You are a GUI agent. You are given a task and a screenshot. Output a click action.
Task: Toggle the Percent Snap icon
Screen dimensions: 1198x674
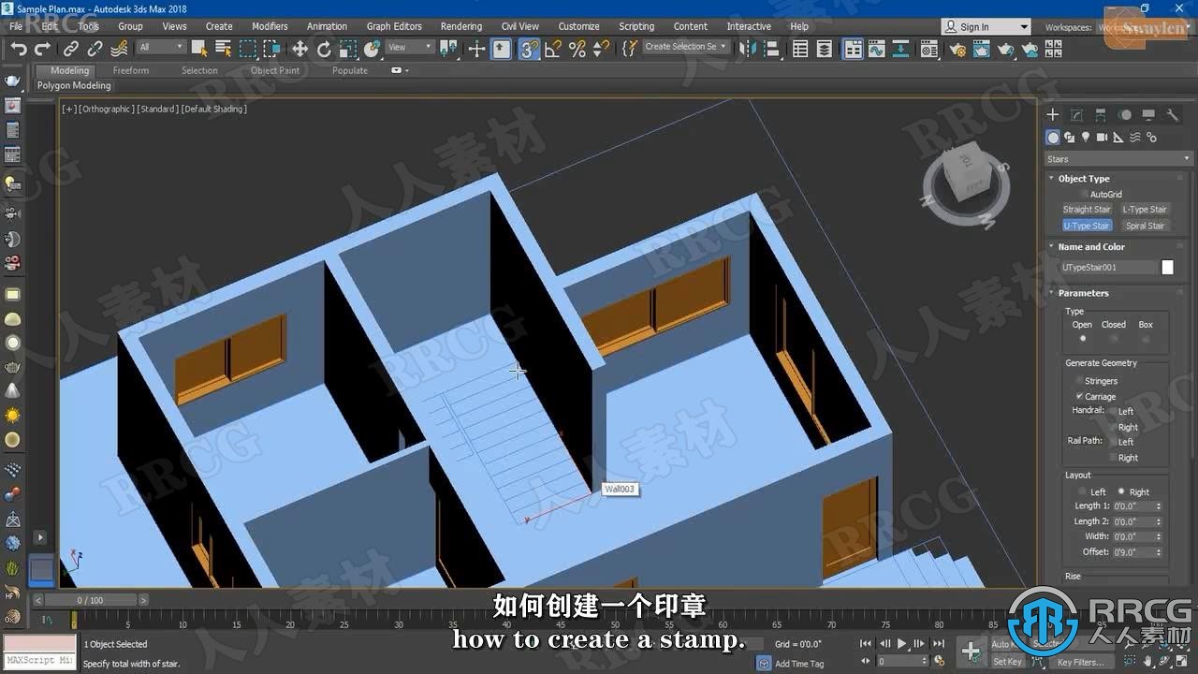(x=577, y=49)
